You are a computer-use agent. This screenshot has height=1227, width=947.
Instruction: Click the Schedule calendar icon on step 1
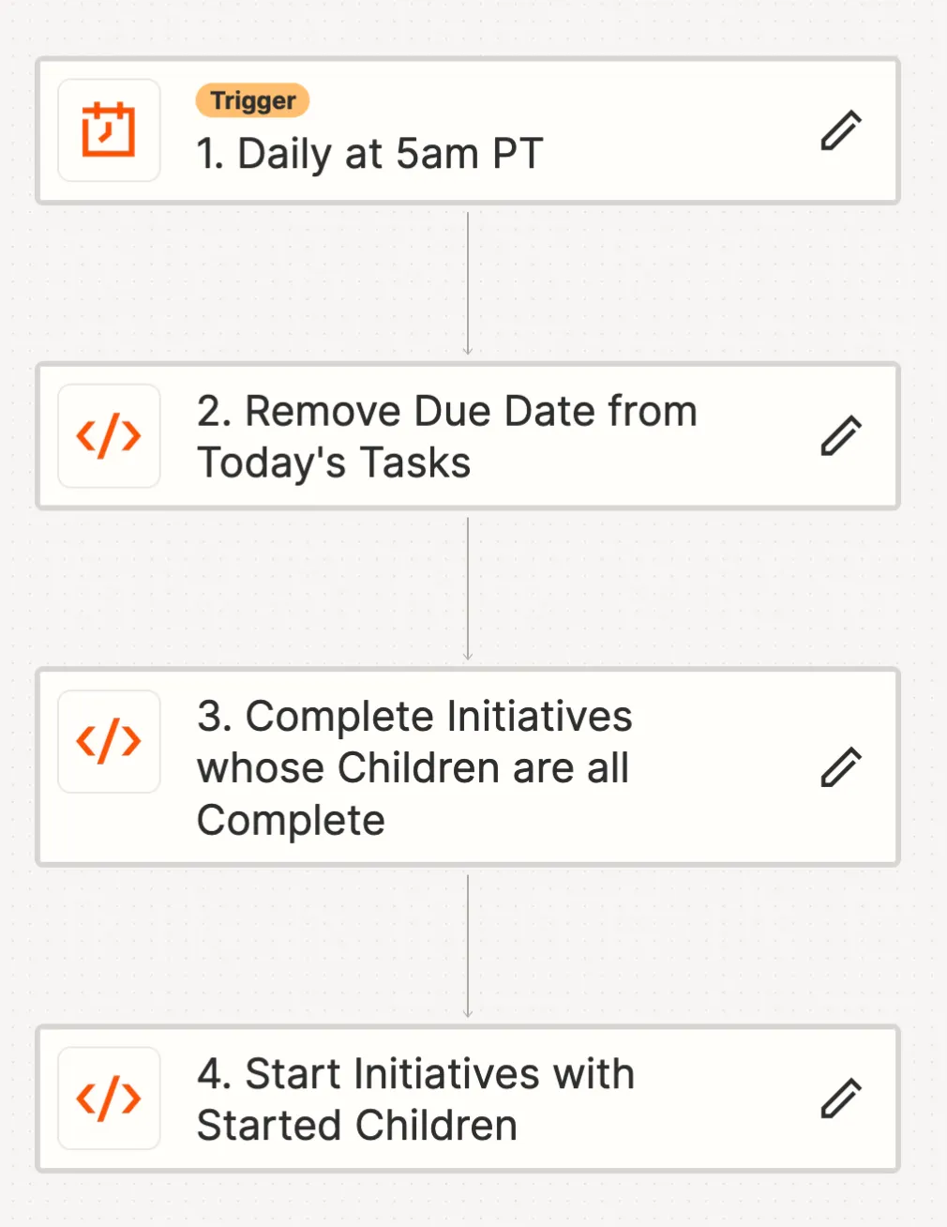click(109, 130)
